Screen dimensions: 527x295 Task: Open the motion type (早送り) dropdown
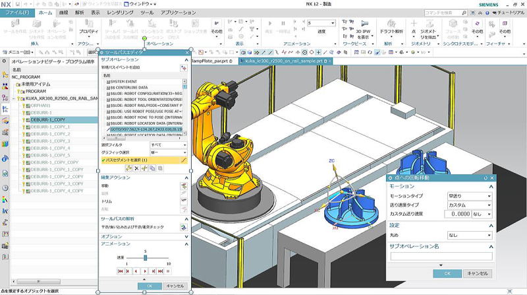click(x=470, y=196)
